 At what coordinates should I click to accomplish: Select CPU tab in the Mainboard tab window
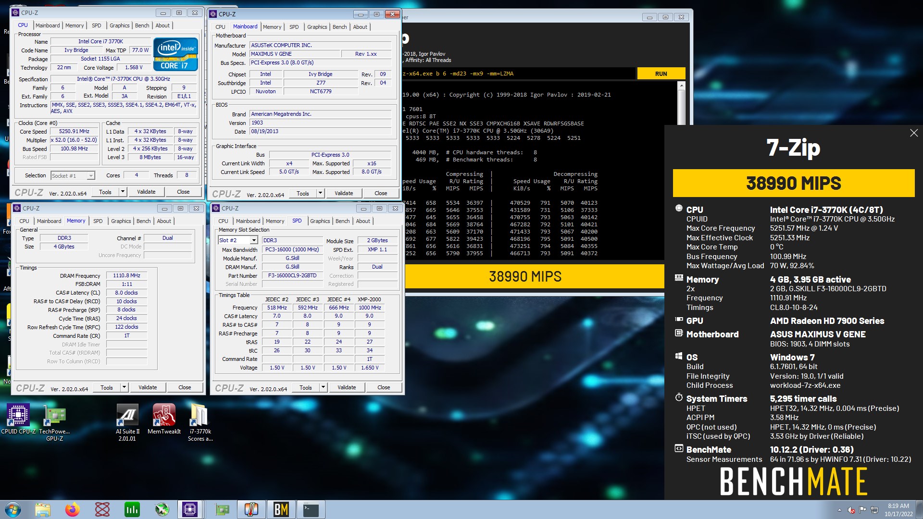tap(220, 27)
